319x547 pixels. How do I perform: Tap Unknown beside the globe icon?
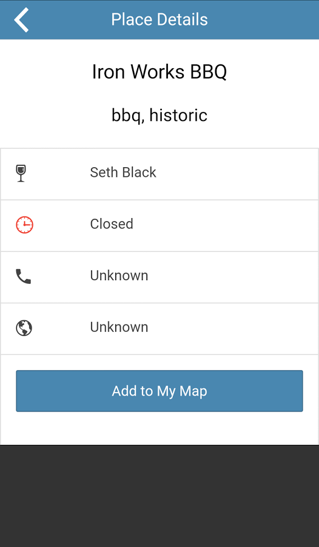point(119,327)
